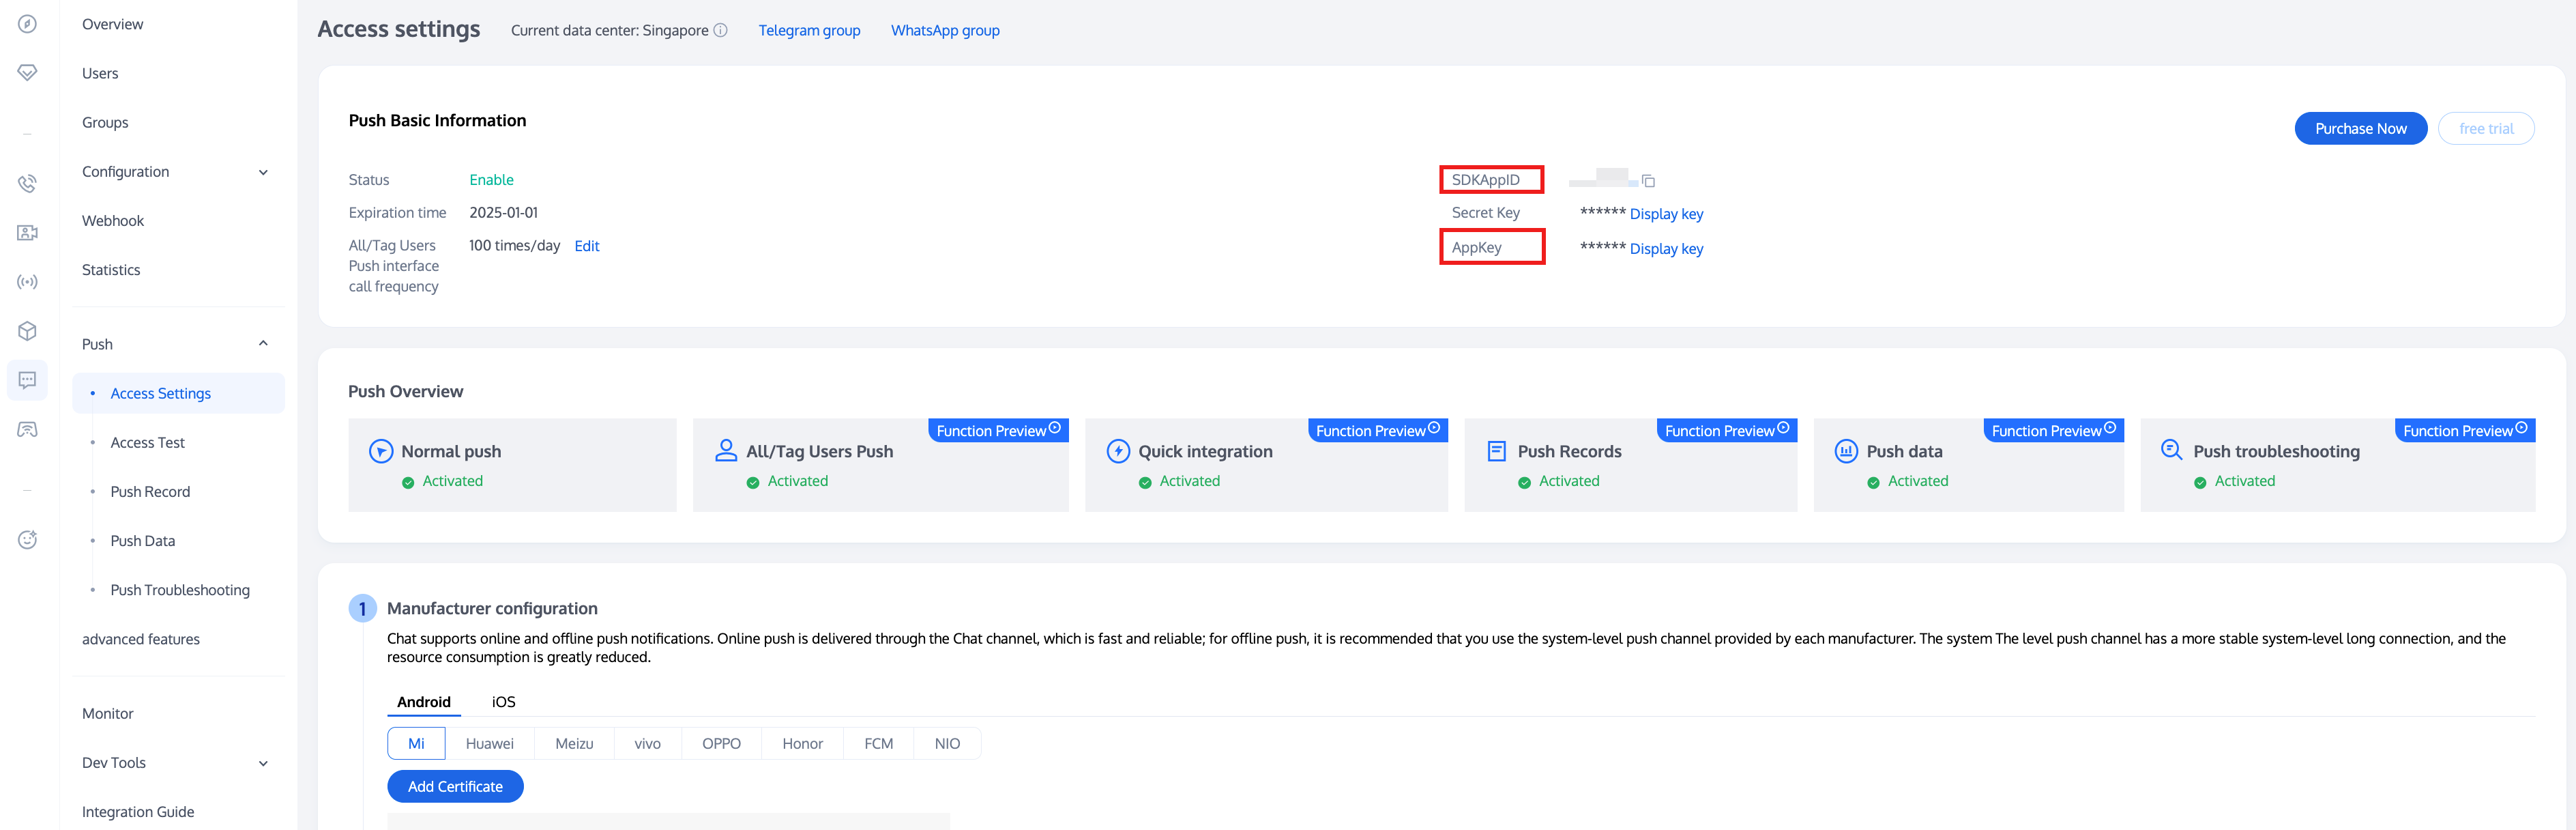Collapse the Push menu section

[x=263, y=344]
